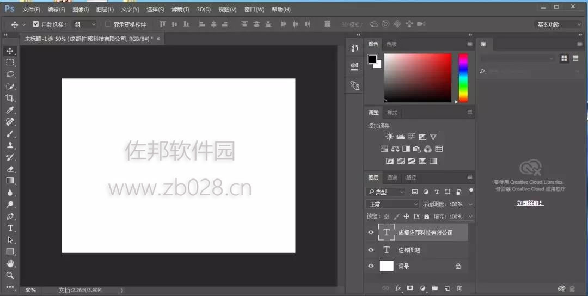Screen dimensions: 588x296
Task: Select the Pen tool
Action: 10,216
